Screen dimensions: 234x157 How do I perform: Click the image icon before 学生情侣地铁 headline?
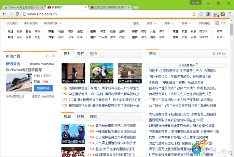click(65, 94)
